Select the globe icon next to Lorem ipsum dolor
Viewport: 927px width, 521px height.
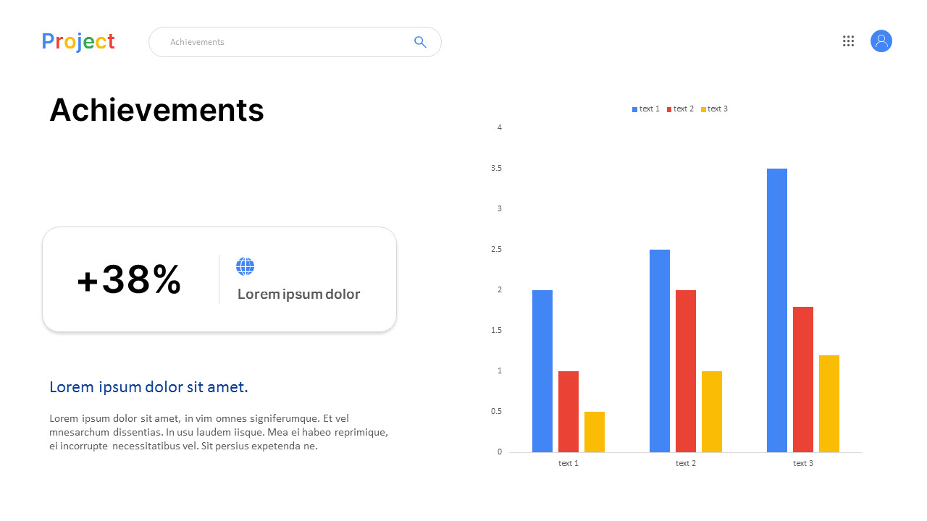(x=245, y=266)
